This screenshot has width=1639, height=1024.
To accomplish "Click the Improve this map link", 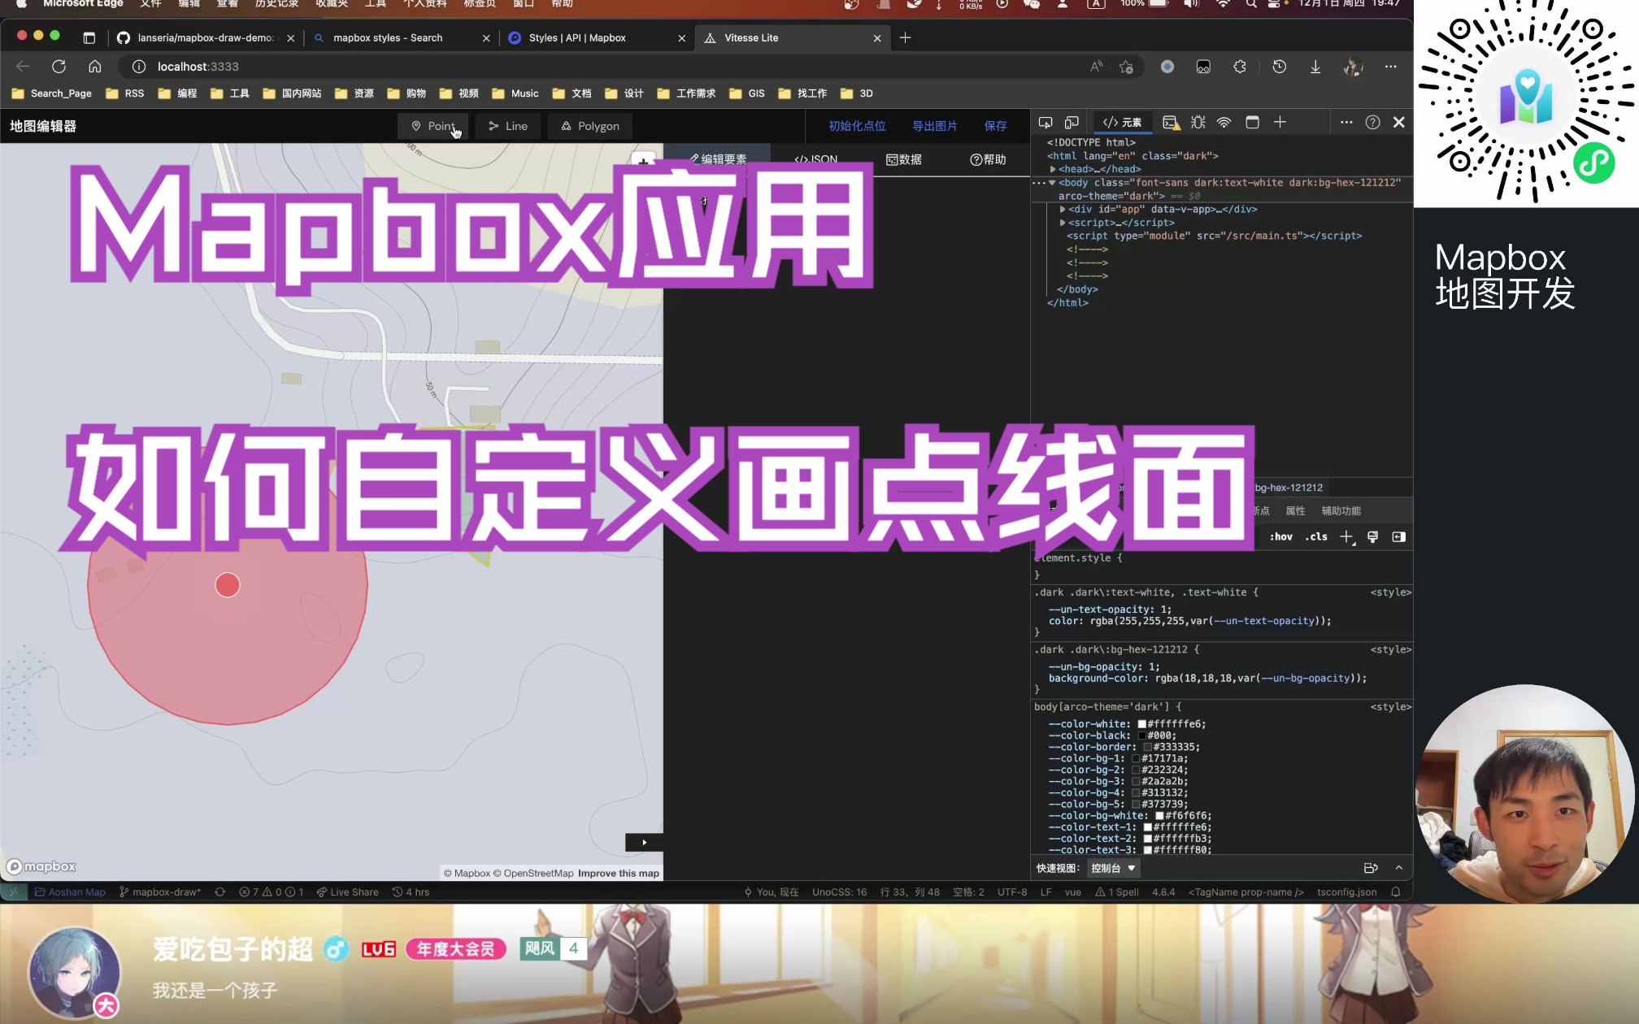I will tap(618, 873).
